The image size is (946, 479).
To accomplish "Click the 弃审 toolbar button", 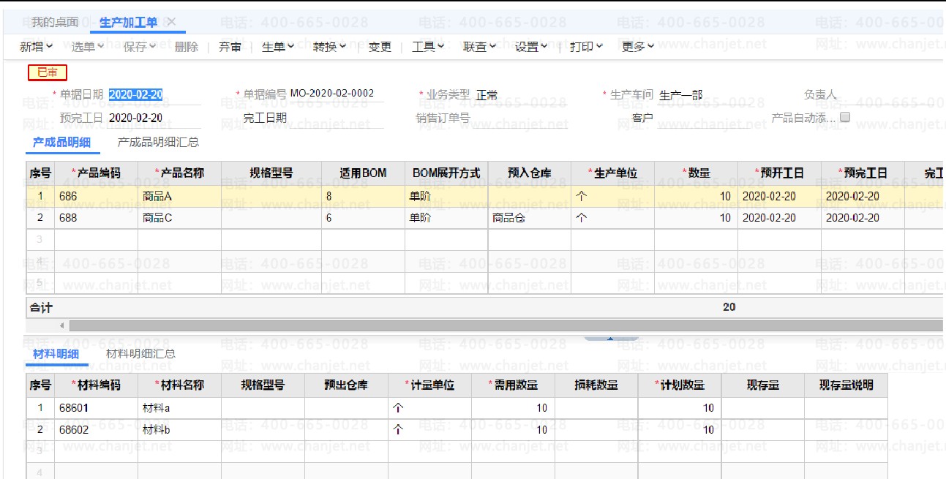I will point(230,47).
